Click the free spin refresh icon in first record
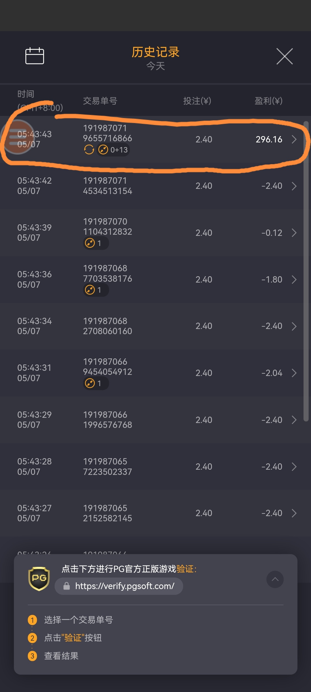The image size is (311, 692). 89,150
